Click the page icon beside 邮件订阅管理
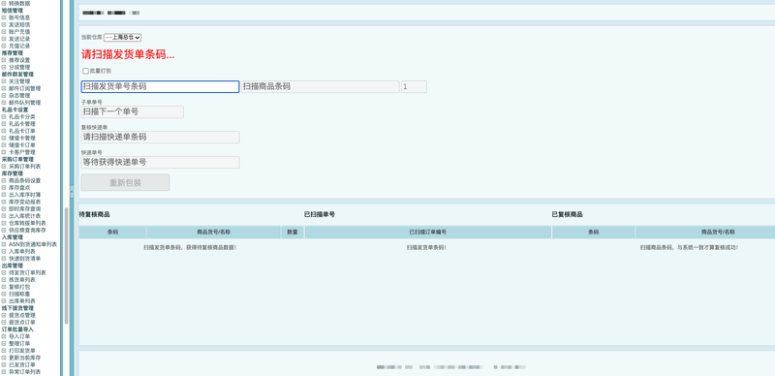Screen dimensions: 775x376 [x=4, y=88]
